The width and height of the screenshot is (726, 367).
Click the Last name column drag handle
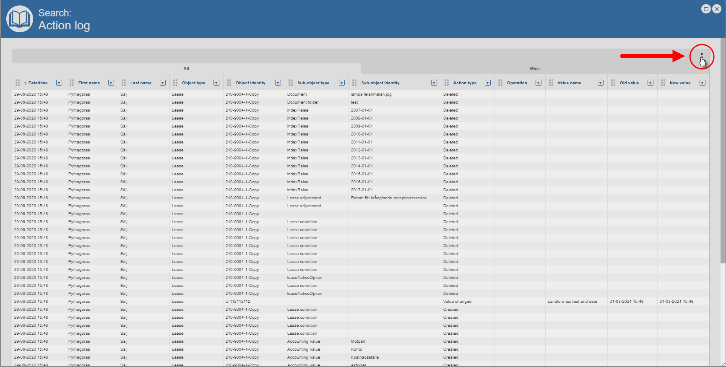click(124, 83)
